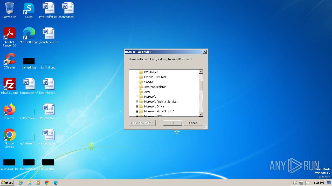The image size is (332, 186).
Task: Click the OK button
Action: point(172,123)
